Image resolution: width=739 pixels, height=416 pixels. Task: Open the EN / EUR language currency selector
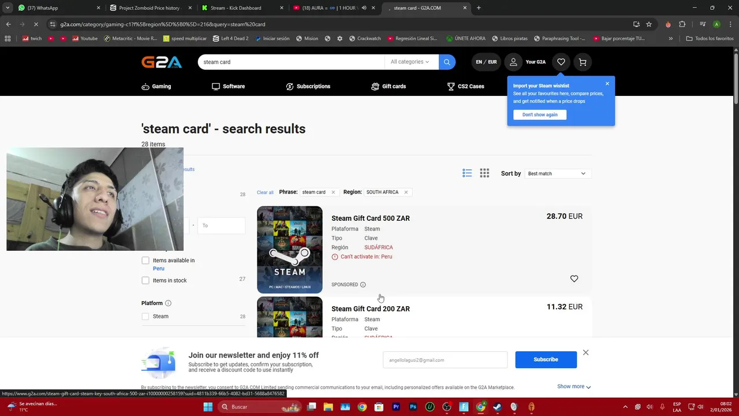[x=486, y=62]
